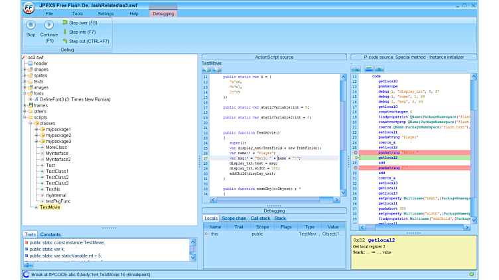Click the current execution arrow at getlocal2

357,158
